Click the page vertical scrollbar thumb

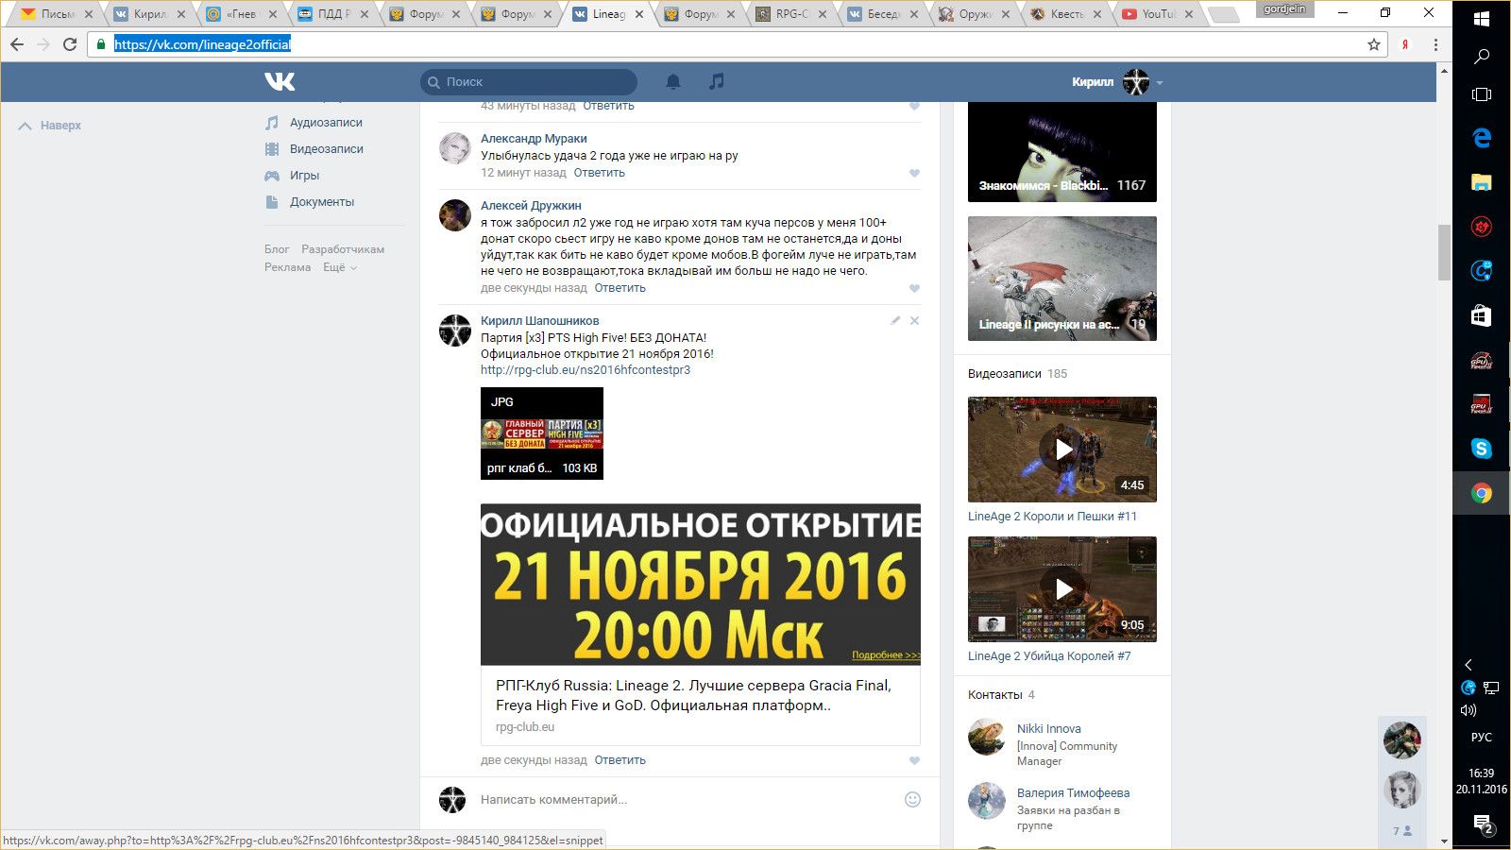click(x=1445, y=252)
